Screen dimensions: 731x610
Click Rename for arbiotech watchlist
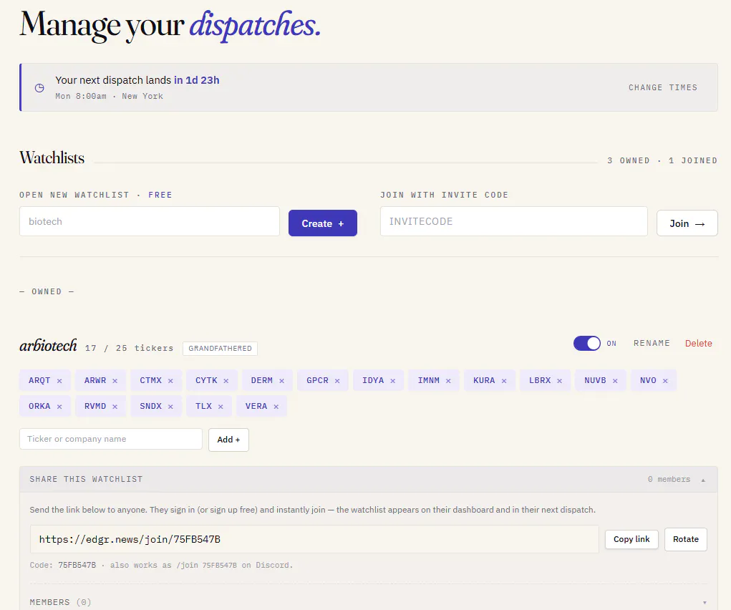(652, 343)
